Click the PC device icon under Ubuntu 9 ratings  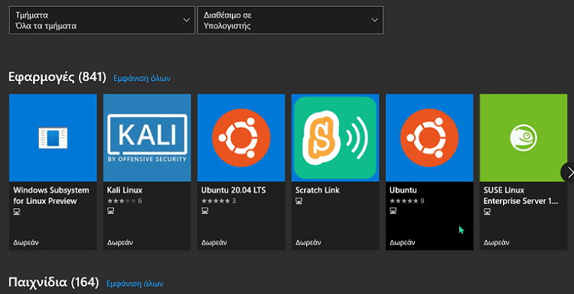point(393,211)
